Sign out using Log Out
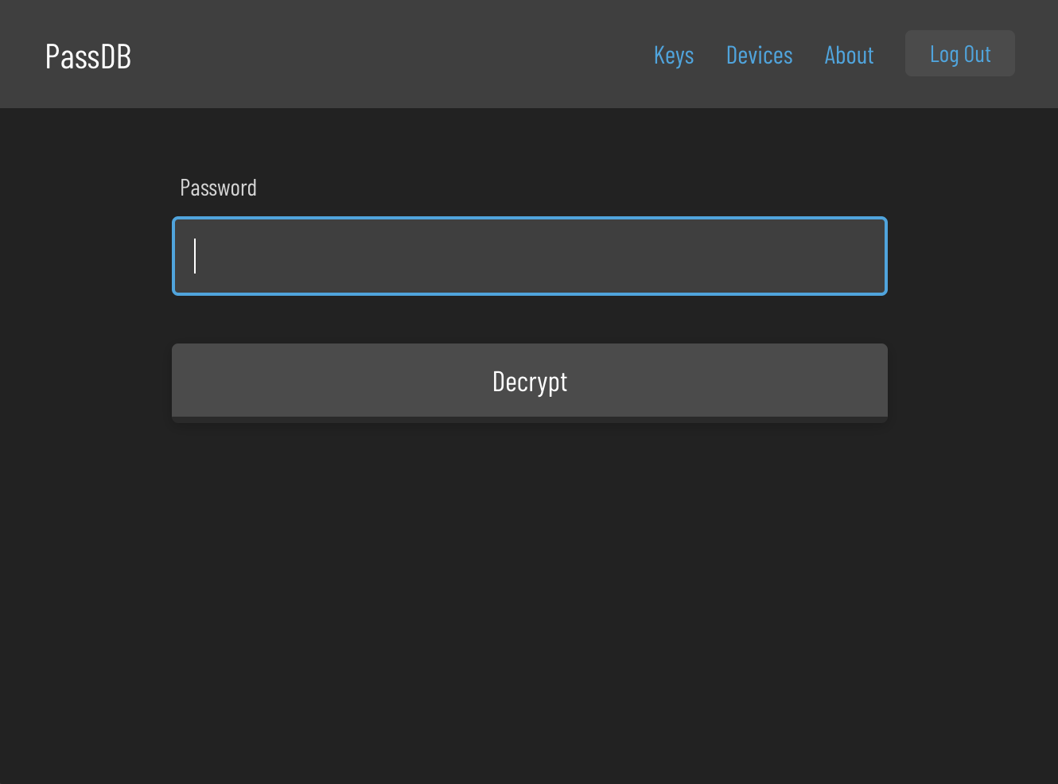 click(959, 54)
